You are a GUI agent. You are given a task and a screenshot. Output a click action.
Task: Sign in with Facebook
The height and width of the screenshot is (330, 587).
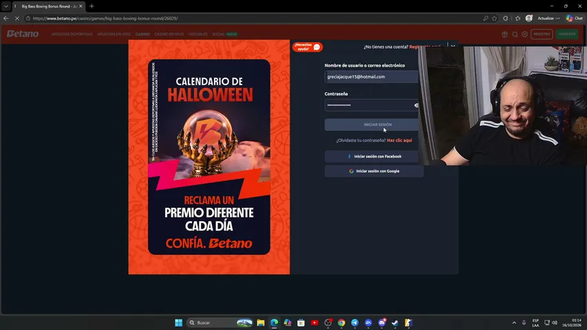pyautogui.click(x=374, y=156)
